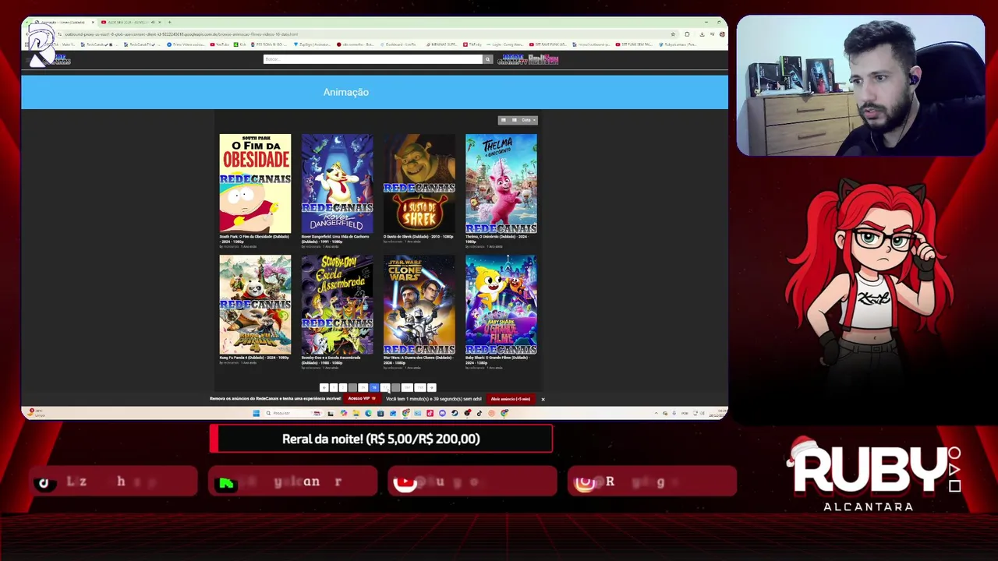Click O Susto de Shrek (Dublado) title
Screen dimensions: 998x561
pyautogui.click(x=418, y=236)
